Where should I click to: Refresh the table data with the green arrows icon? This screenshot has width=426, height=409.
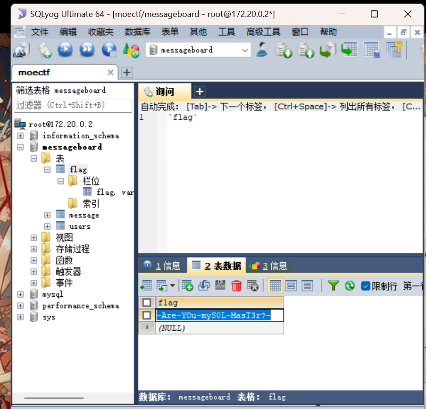(350, 285)
